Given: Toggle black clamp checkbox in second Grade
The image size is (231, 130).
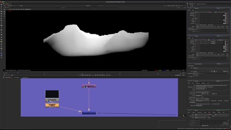Looking at the screenshot, I should coord(200,53).
